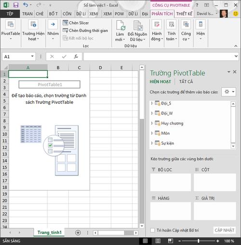Click the 100 % zoom level
This screenshot has height=245, width=241.
click(229, 241)
